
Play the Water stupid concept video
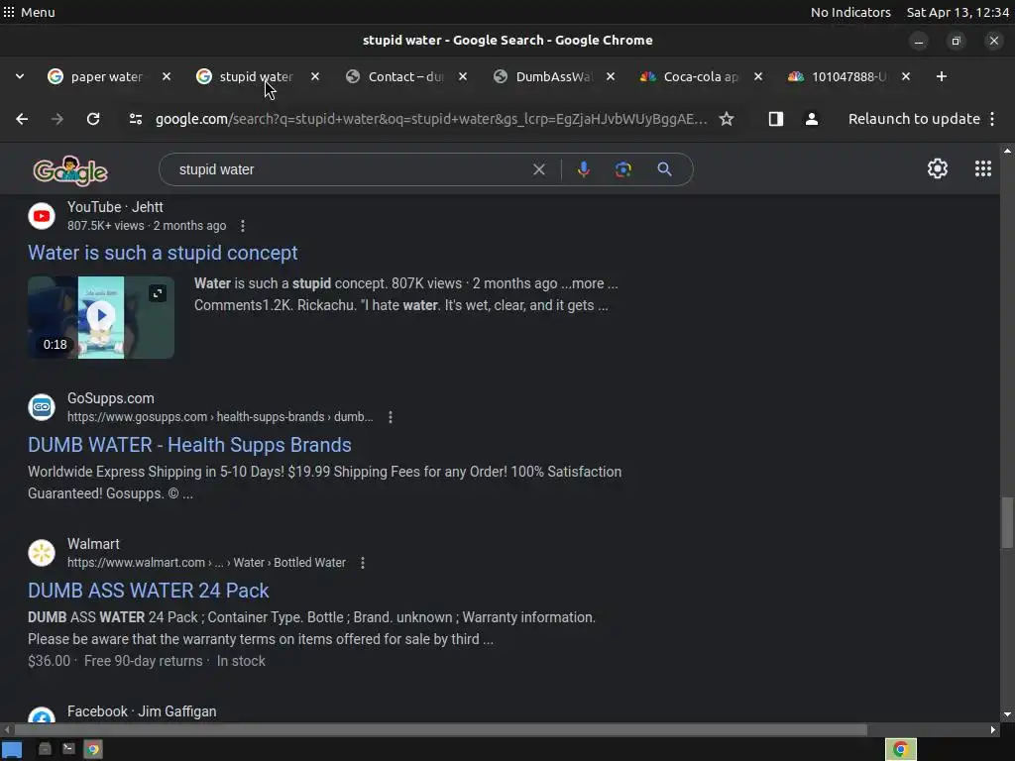pos(101,316)
